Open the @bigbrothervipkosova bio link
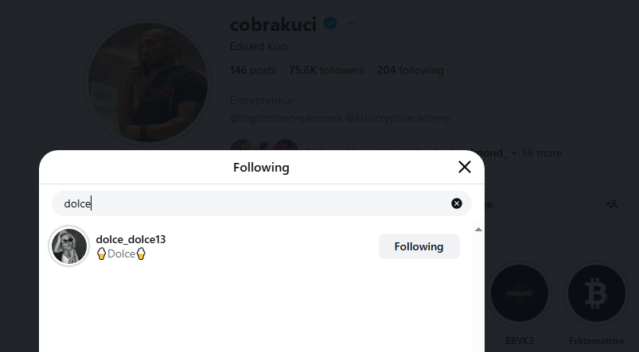639x352 pixels. pos(286,118)
